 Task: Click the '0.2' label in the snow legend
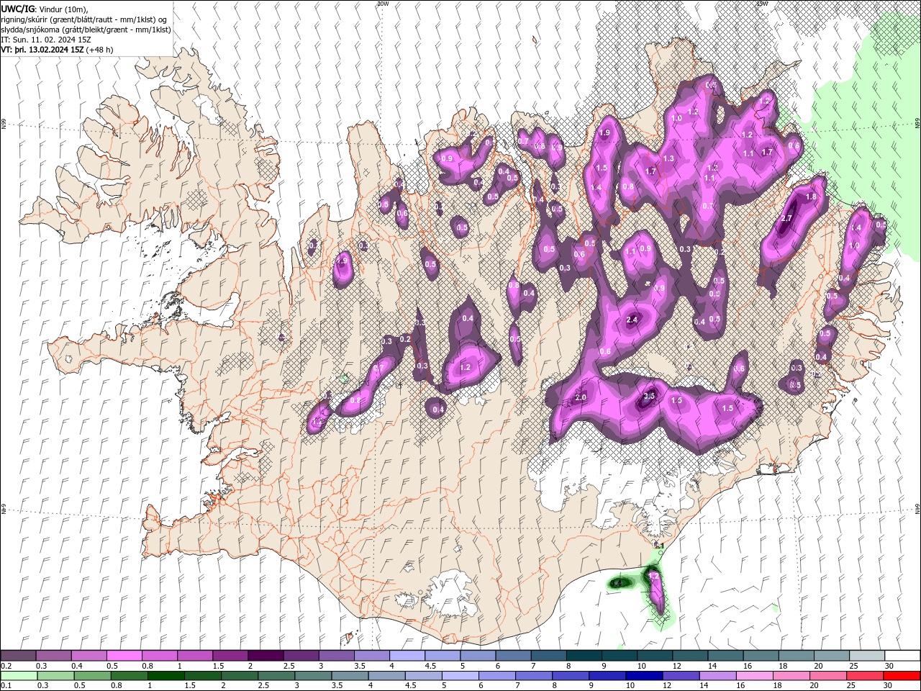(6, 666)
